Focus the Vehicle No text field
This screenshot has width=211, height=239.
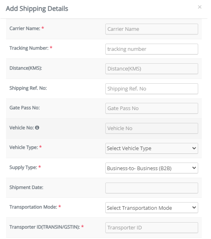[151, 129]
